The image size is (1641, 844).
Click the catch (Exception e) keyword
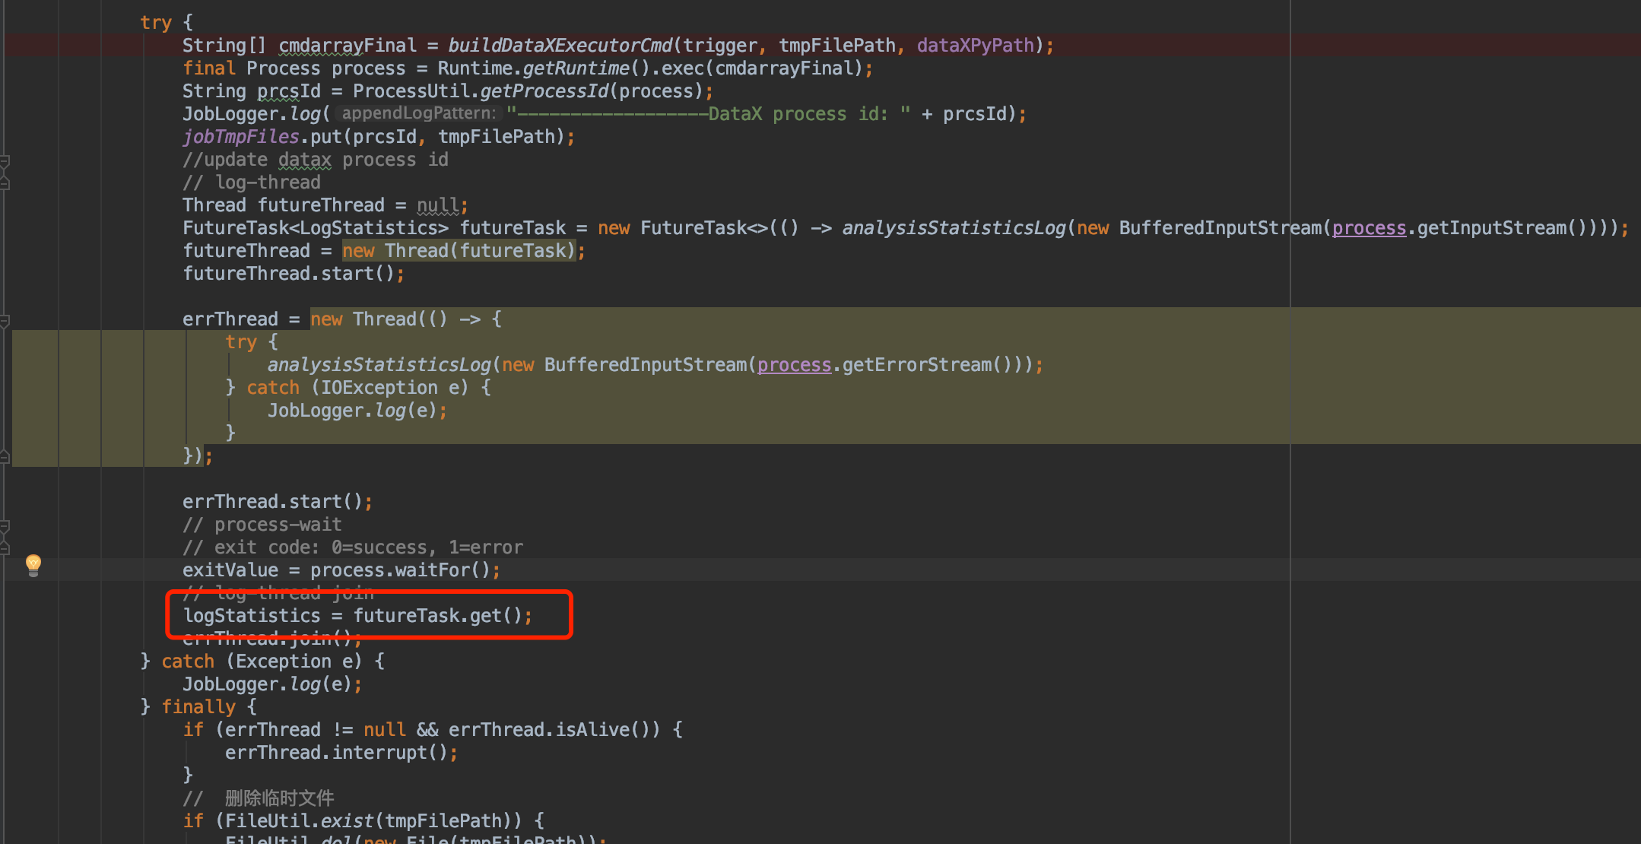tap(188, 661)
